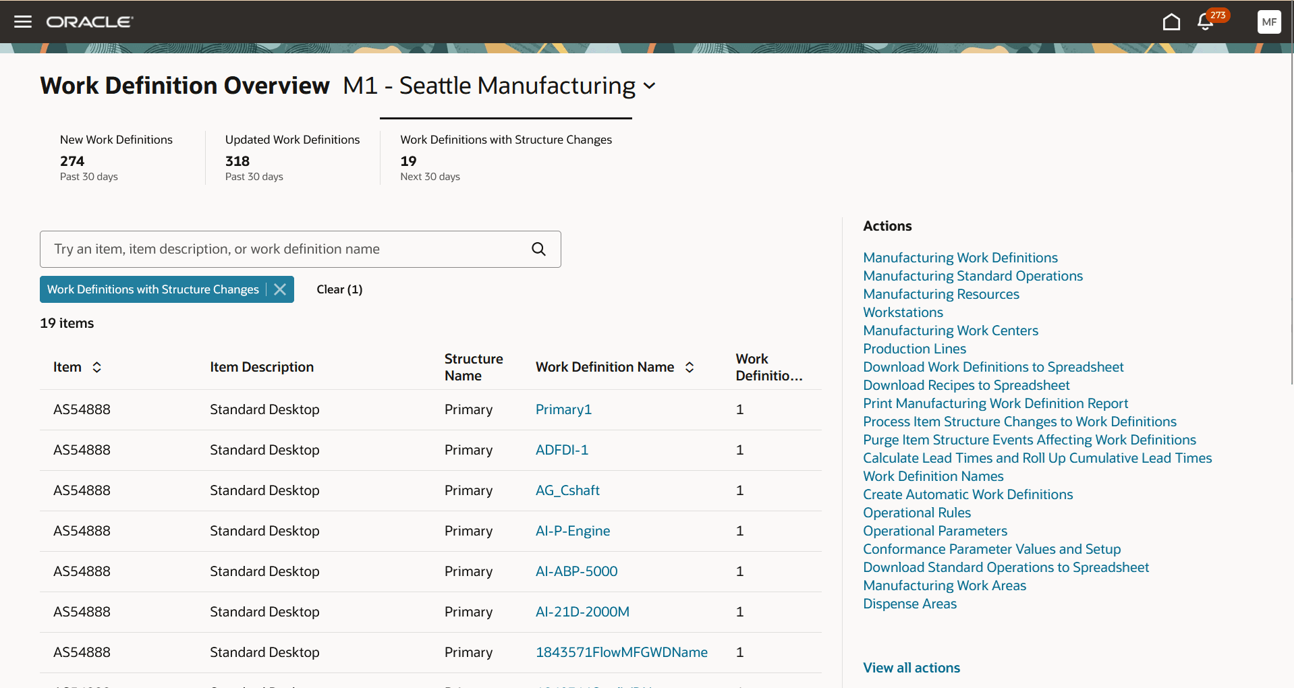The height and width of the screenshot is (688, 1294).
Task: Open the AI-P-Engine work definition
Action: [x=573, y=531]
